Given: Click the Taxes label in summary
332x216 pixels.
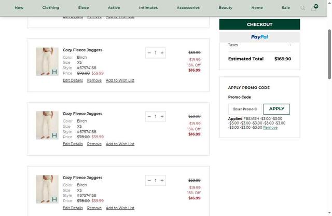Looking at the screenshot, I should (x=233, y=45).
